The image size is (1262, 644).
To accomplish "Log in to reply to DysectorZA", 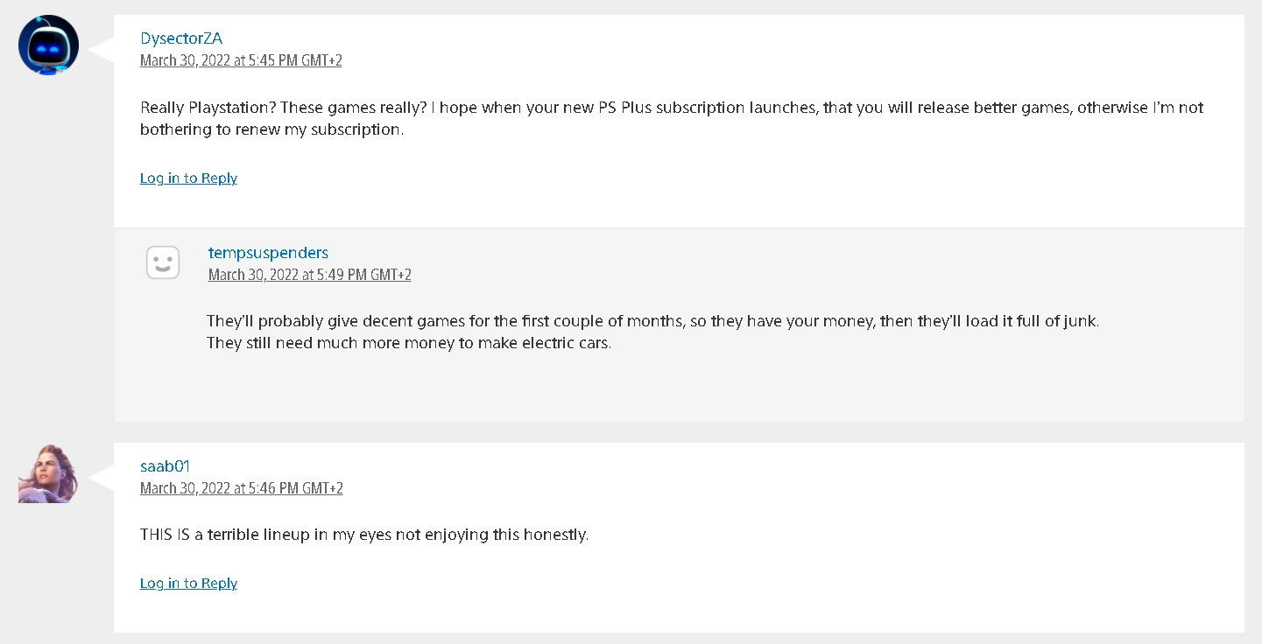I will tap(188, 178).
